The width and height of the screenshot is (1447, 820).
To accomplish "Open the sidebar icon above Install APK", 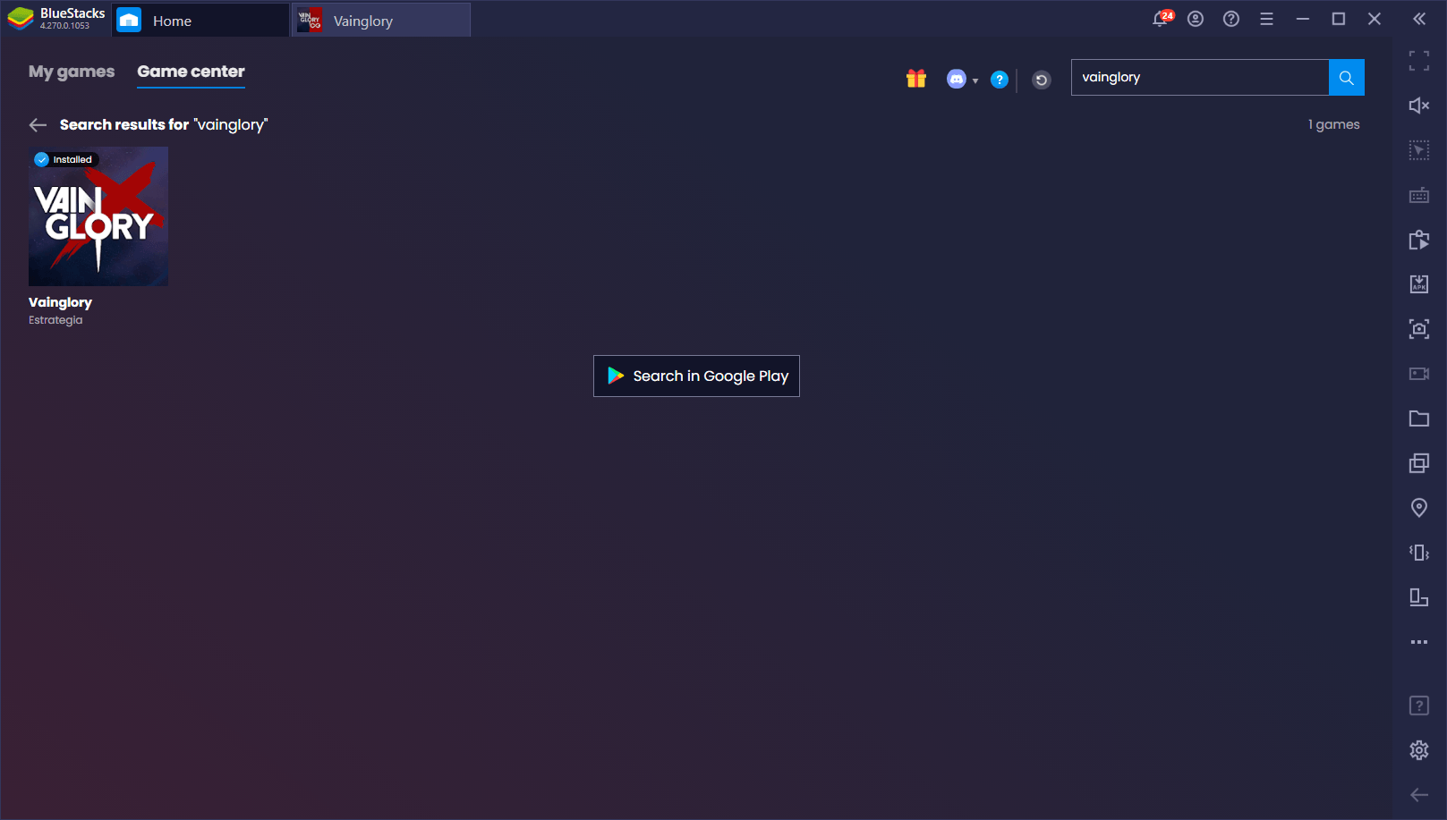I will [x=1419, y=240].
